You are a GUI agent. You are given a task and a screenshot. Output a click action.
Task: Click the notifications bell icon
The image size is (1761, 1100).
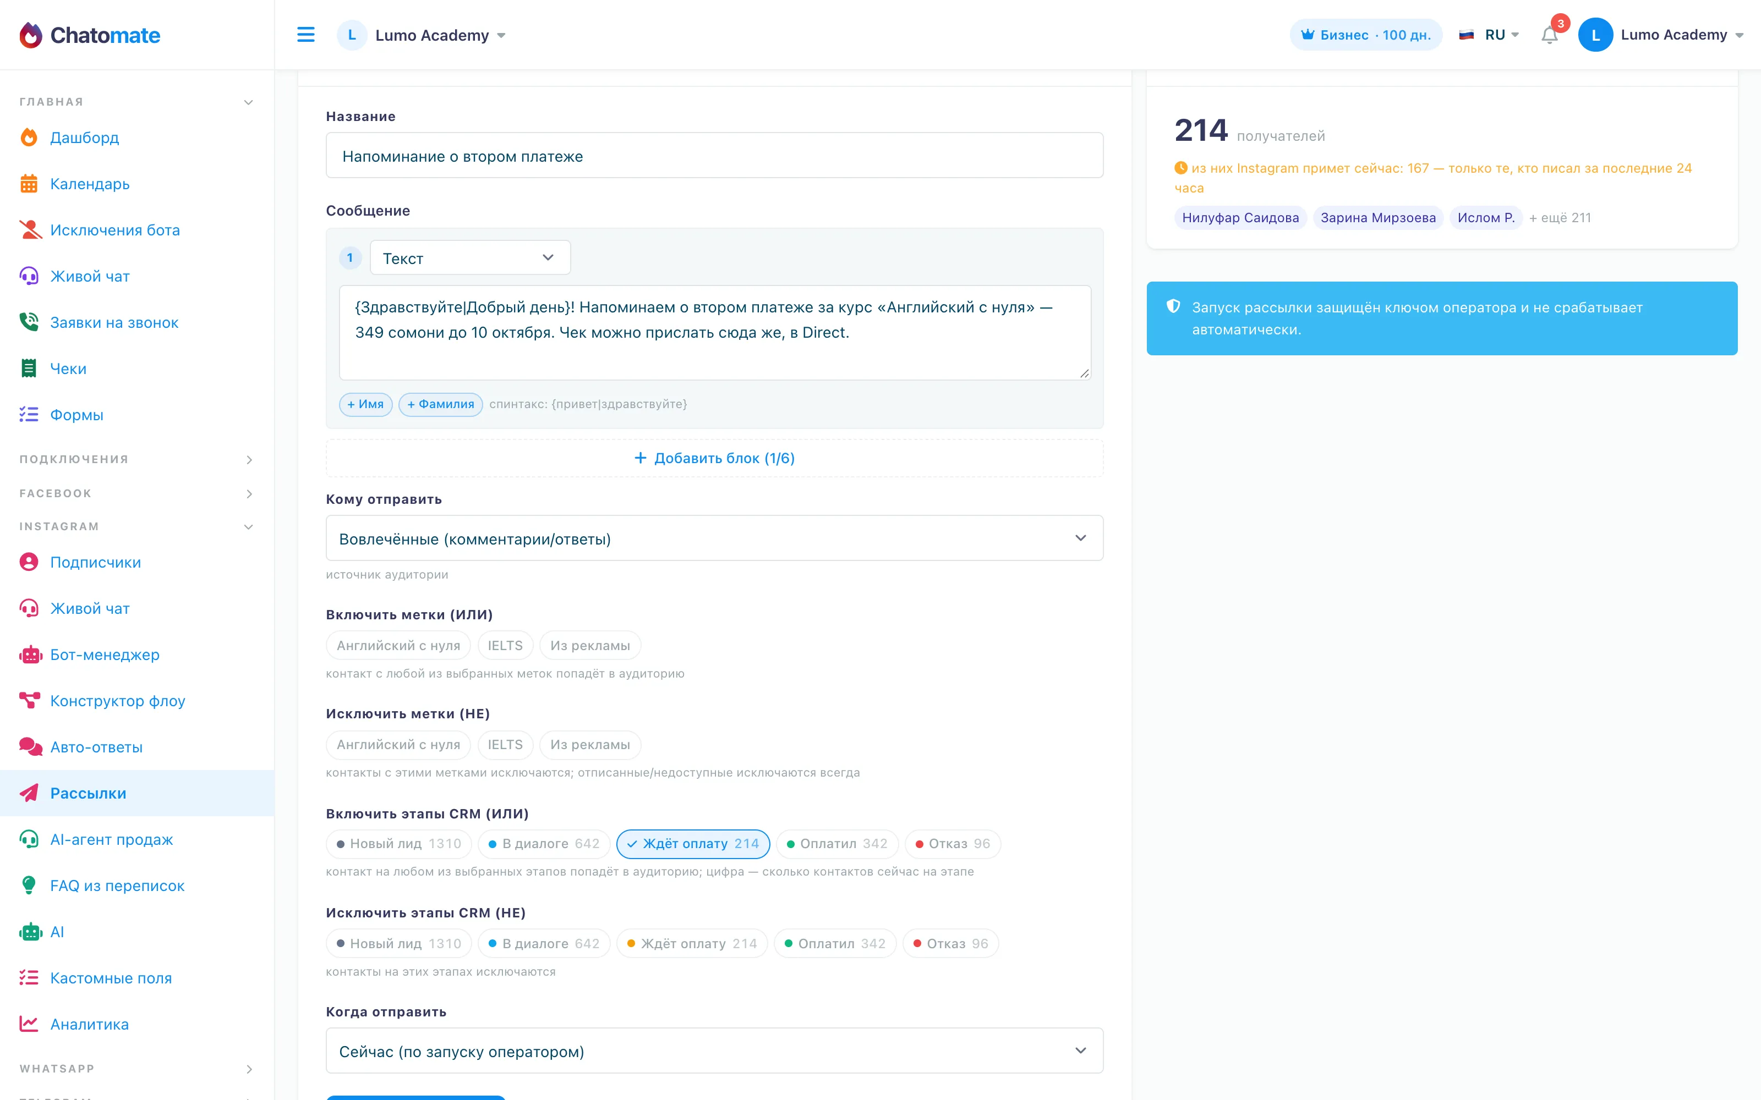coord(1549,35)
